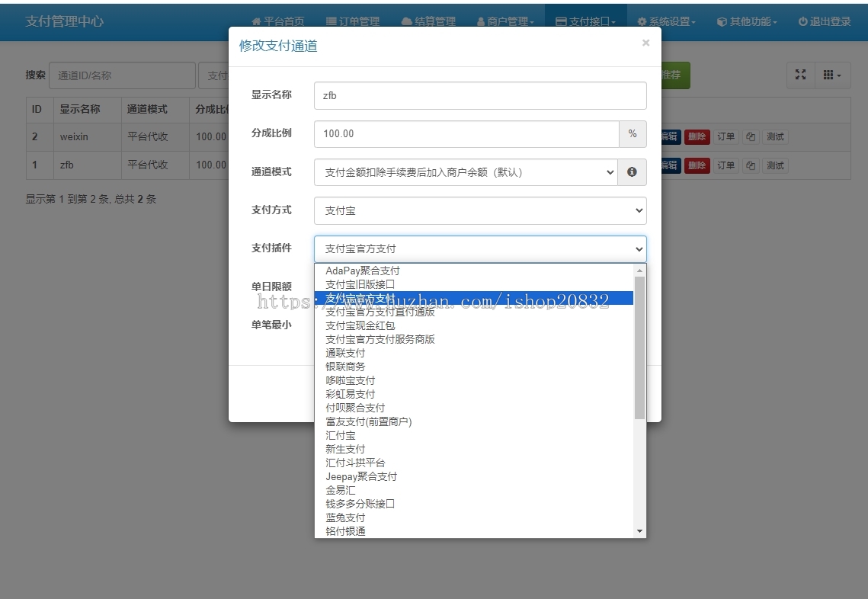The height and width of the screenshot is (599, 868).
Task: Open 订单管理 menu
Action: click(353, 21)
